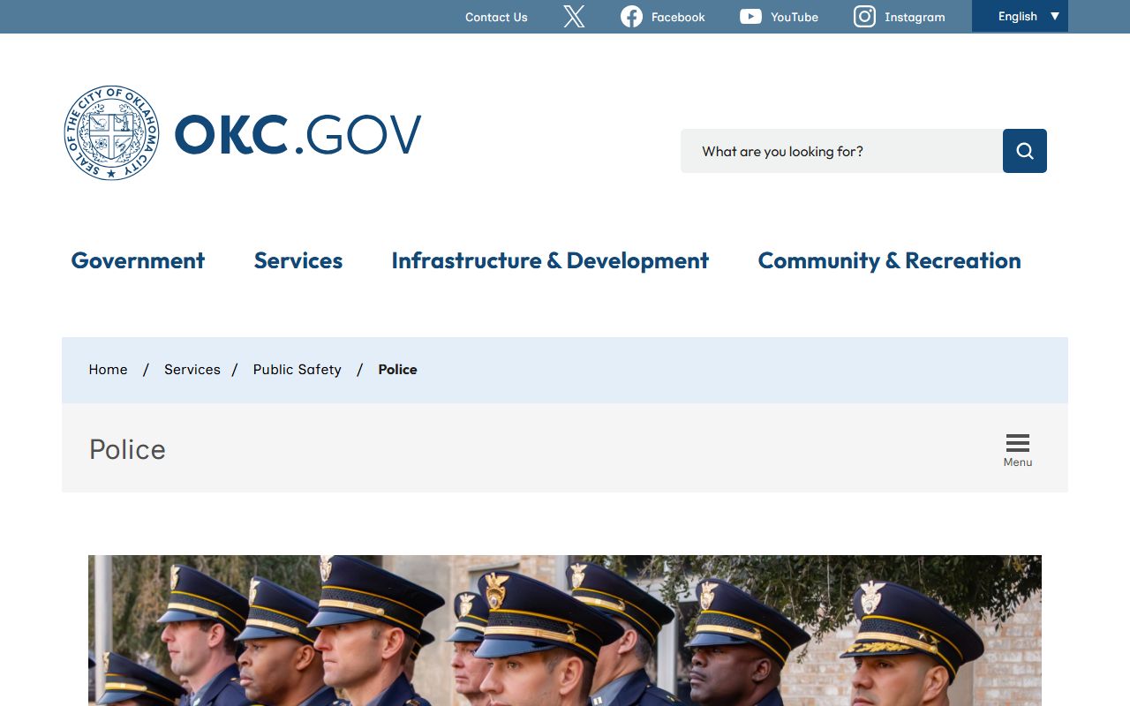Viewport: 1130px width, 706px height.
Task: Click the City of Oklahoma City seal
Action: (112, 133)
